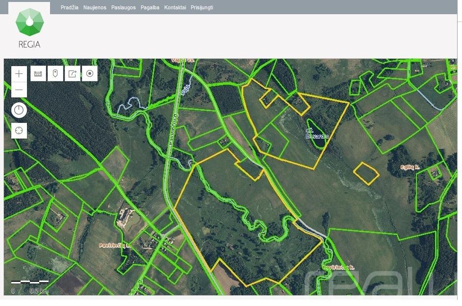The height and width of the screenshot is (306, 462).
Task: Open the Pradžia menu item
Action: tap(70, 7)
